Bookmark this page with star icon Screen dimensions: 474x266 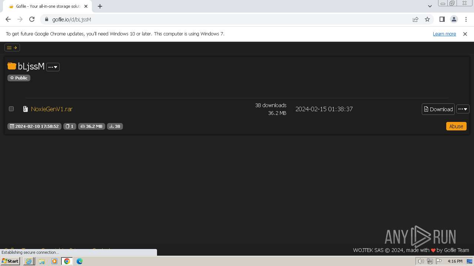point(427,19)
